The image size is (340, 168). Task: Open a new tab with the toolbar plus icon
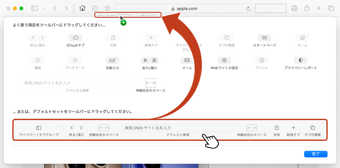point(319,8)
